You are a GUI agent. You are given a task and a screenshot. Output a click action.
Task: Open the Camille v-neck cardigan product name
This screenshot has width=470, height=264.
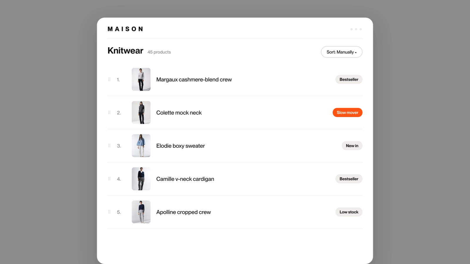[185, 179]
